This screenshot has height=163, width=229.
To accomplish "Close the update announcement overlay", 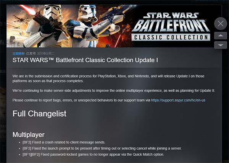I will pyautogui.click(x=221, y=24).
